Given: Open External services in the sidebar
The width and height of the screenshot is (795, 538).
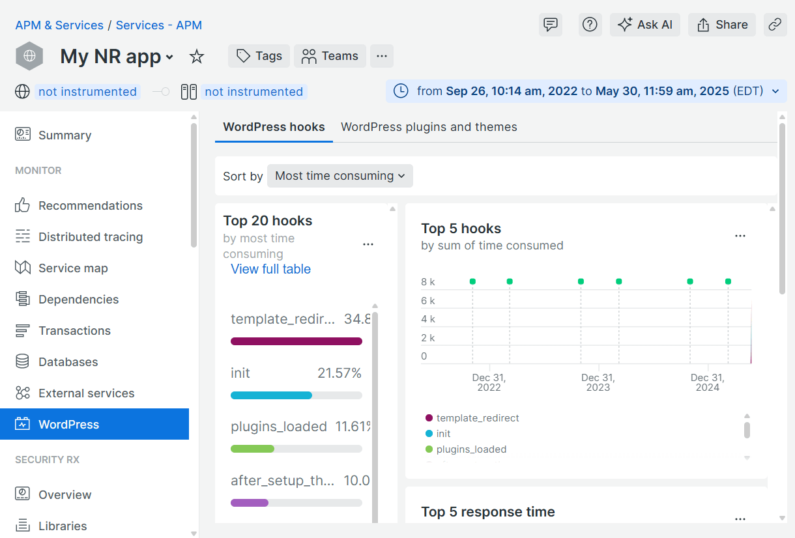Looking at the screenshot, I should tap(94, 393).
